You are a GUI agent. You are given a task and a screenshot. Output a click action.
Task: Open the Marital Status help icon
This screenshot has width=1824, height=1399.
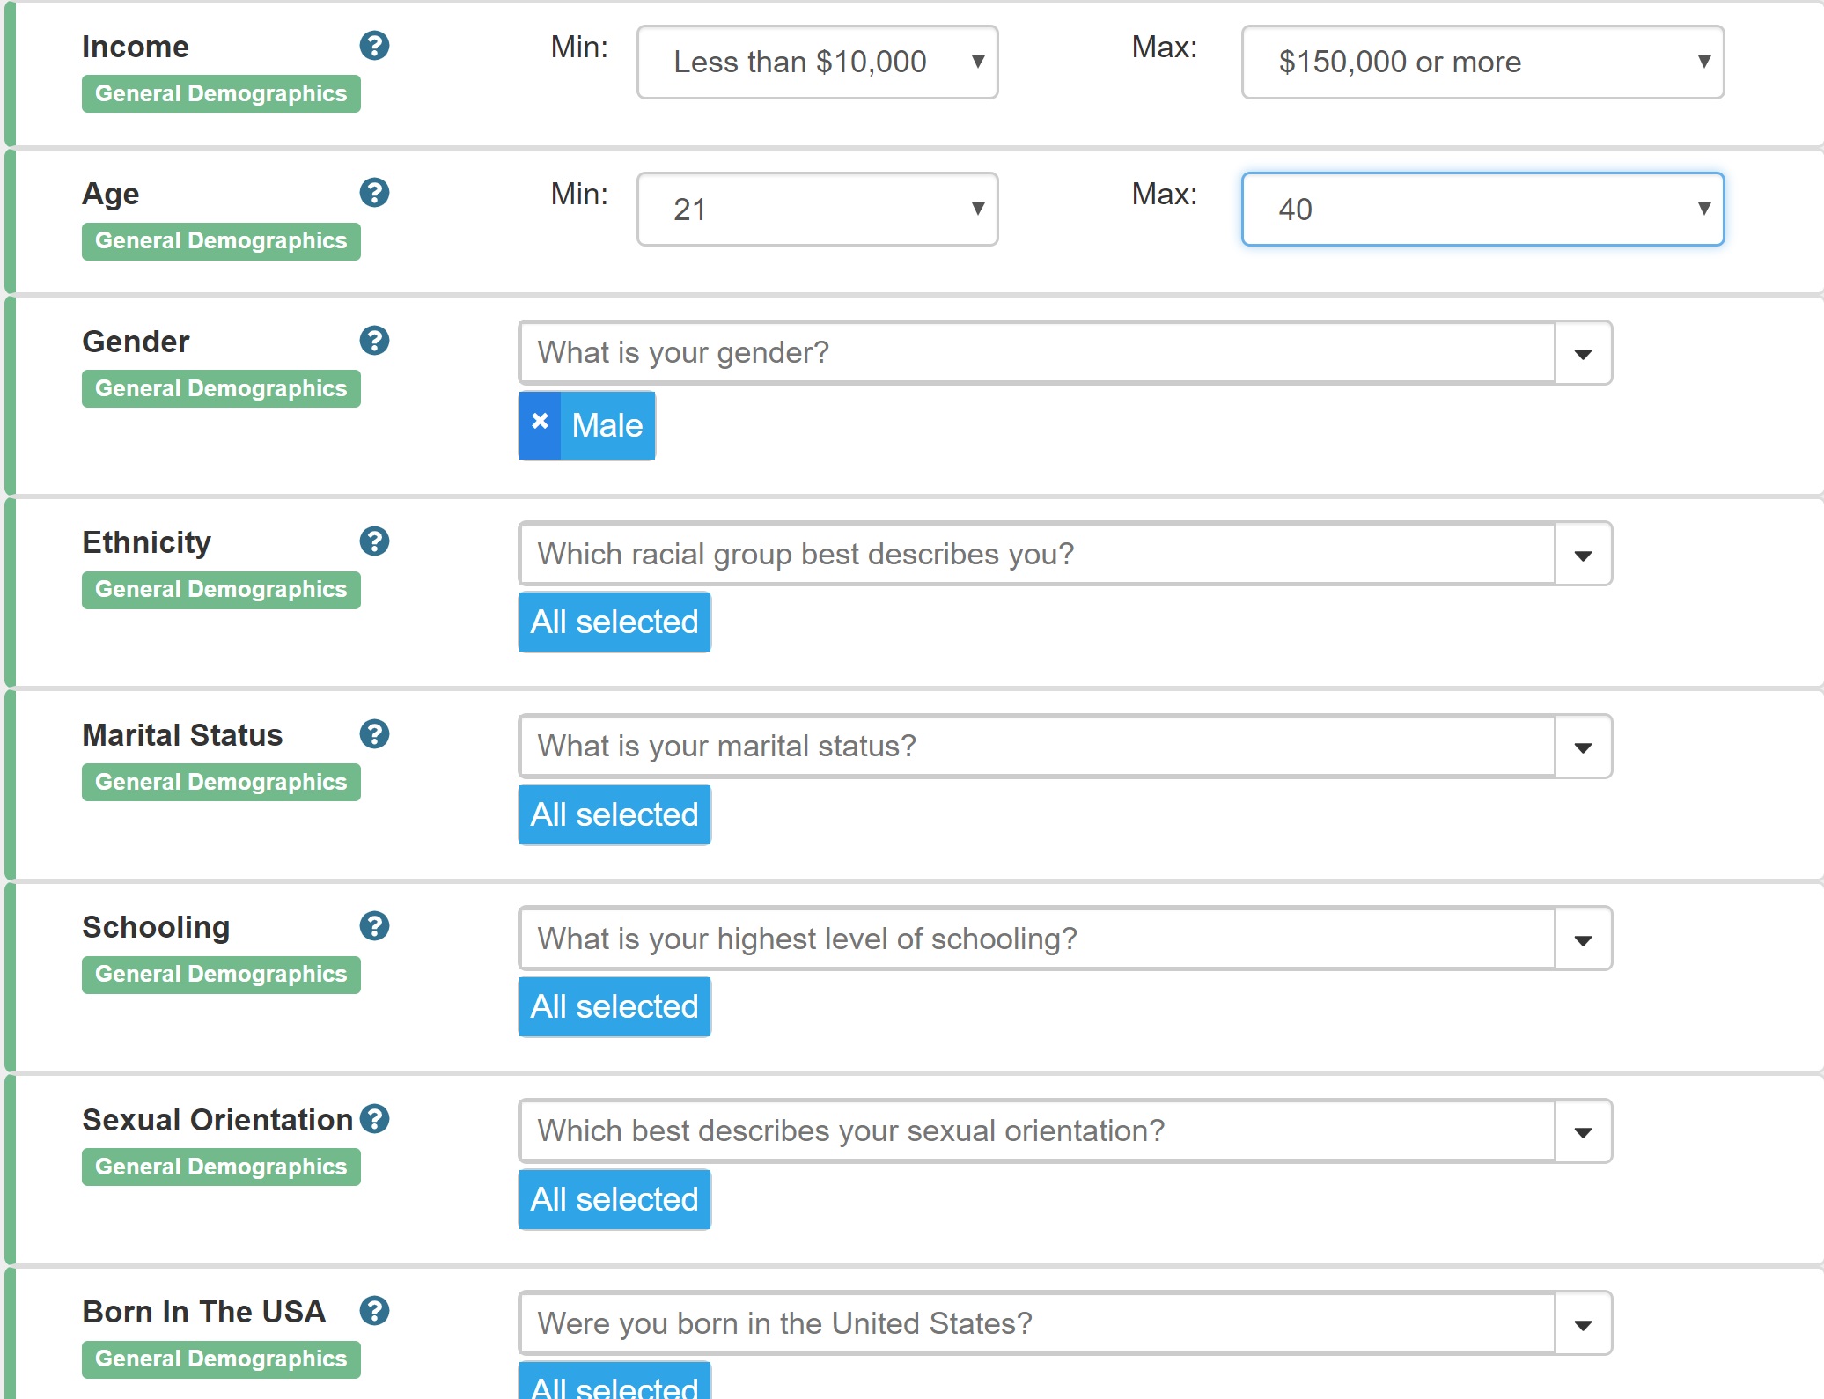click(x=374, y=734)
